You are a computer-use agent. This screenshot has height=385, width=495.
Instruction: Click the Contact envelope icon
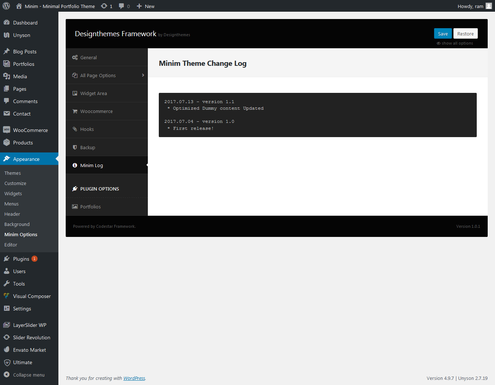pos(7,113)
